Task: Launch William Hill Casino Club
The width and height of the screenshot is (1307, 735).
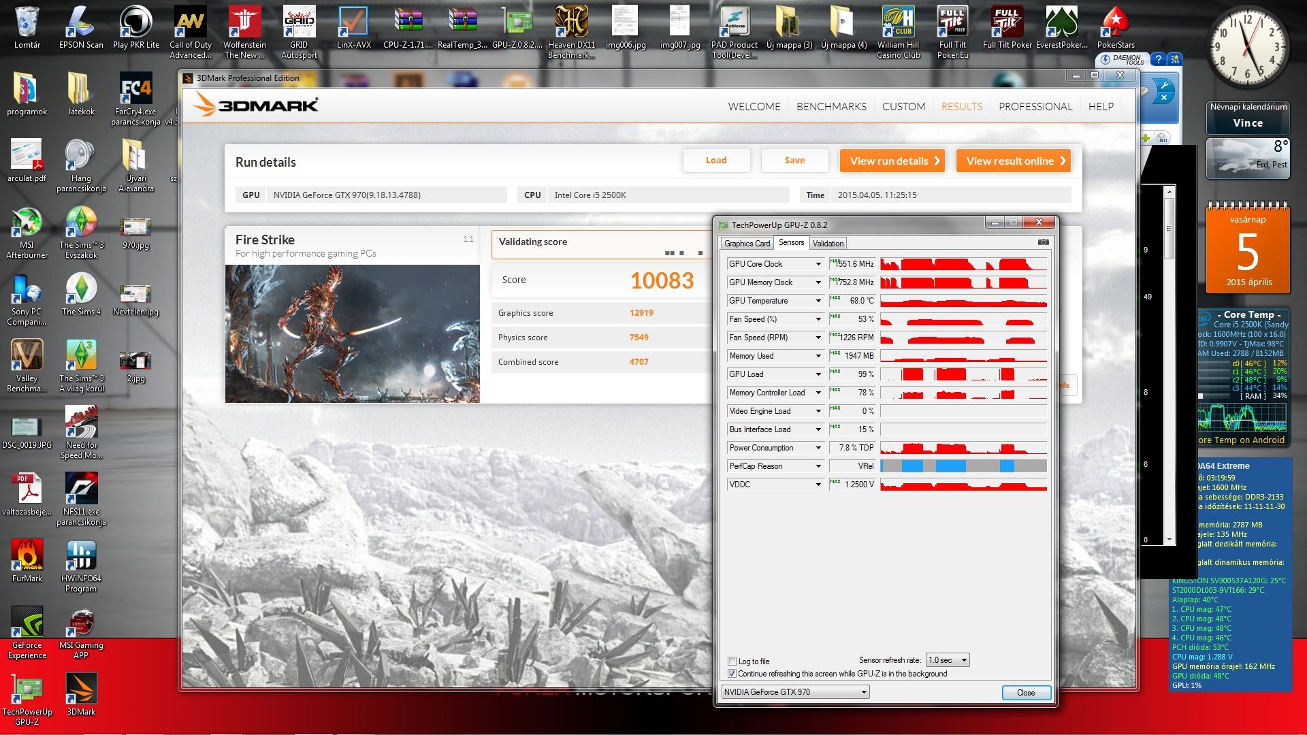Action: tap(899, 32)
